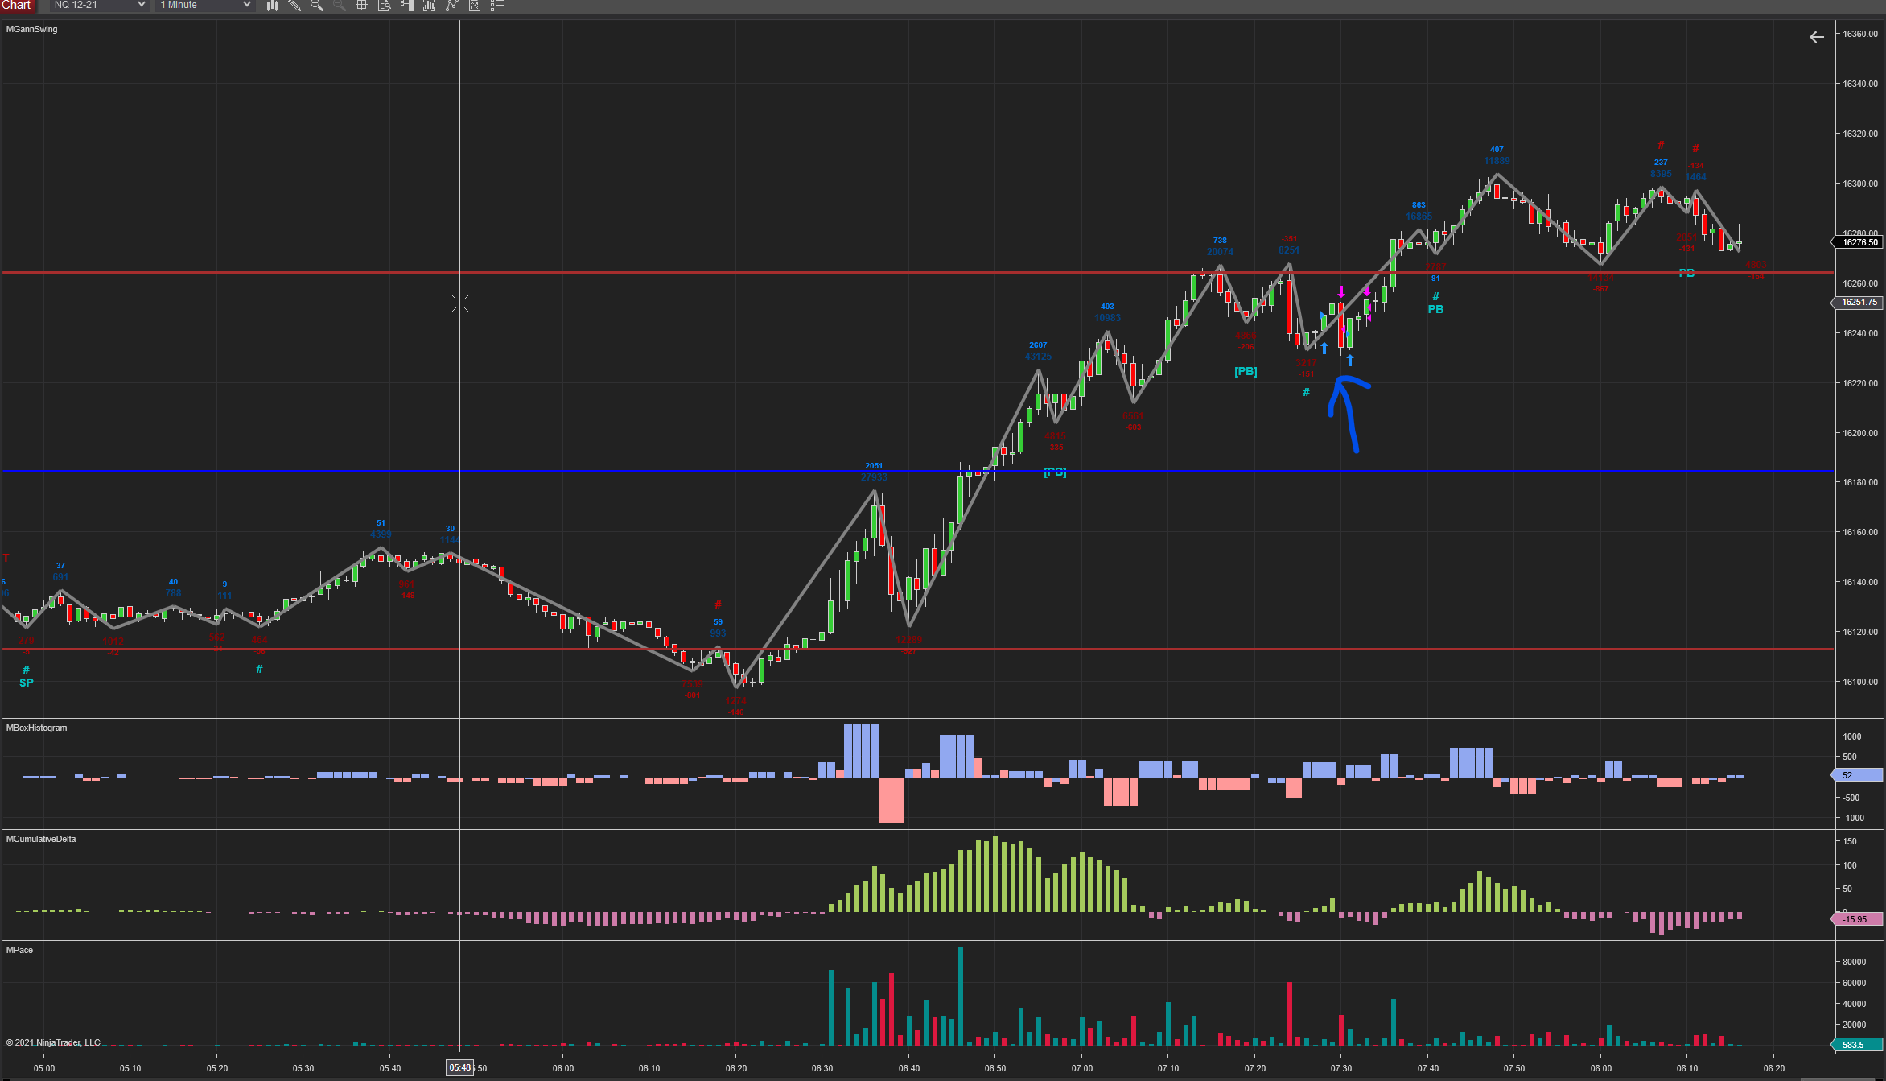Click the cyan SP signal label
Screen dimensions: 1886x1081
(27, 683)
